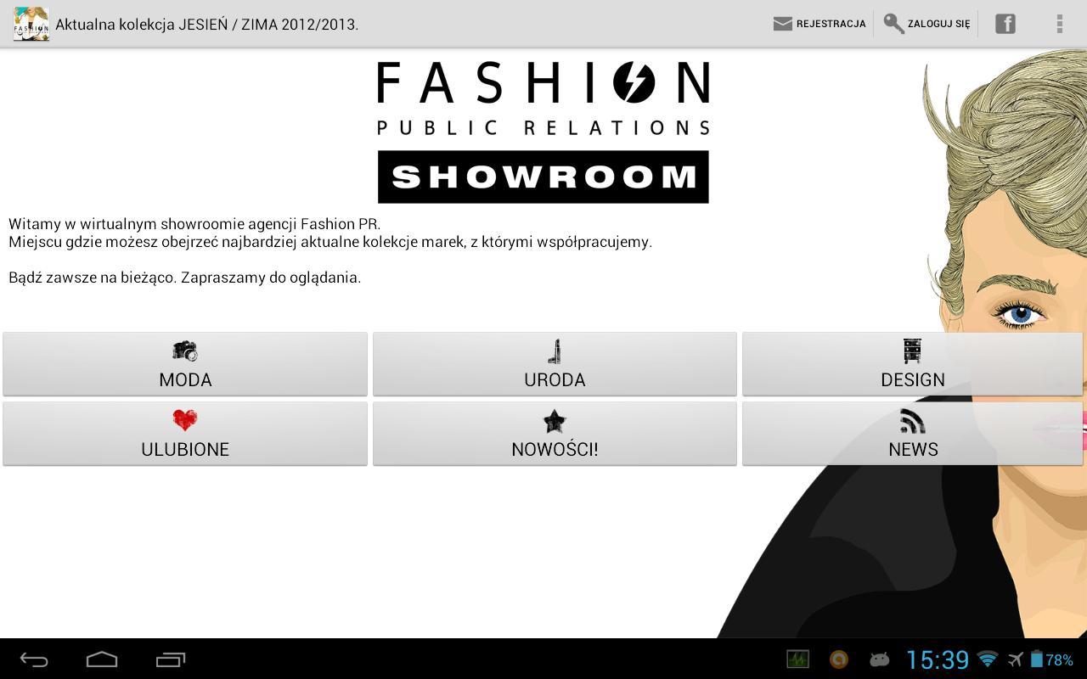Open the system monitor notification icon
The width and height of the screenshot is (1087, 679).
point(797,659)
